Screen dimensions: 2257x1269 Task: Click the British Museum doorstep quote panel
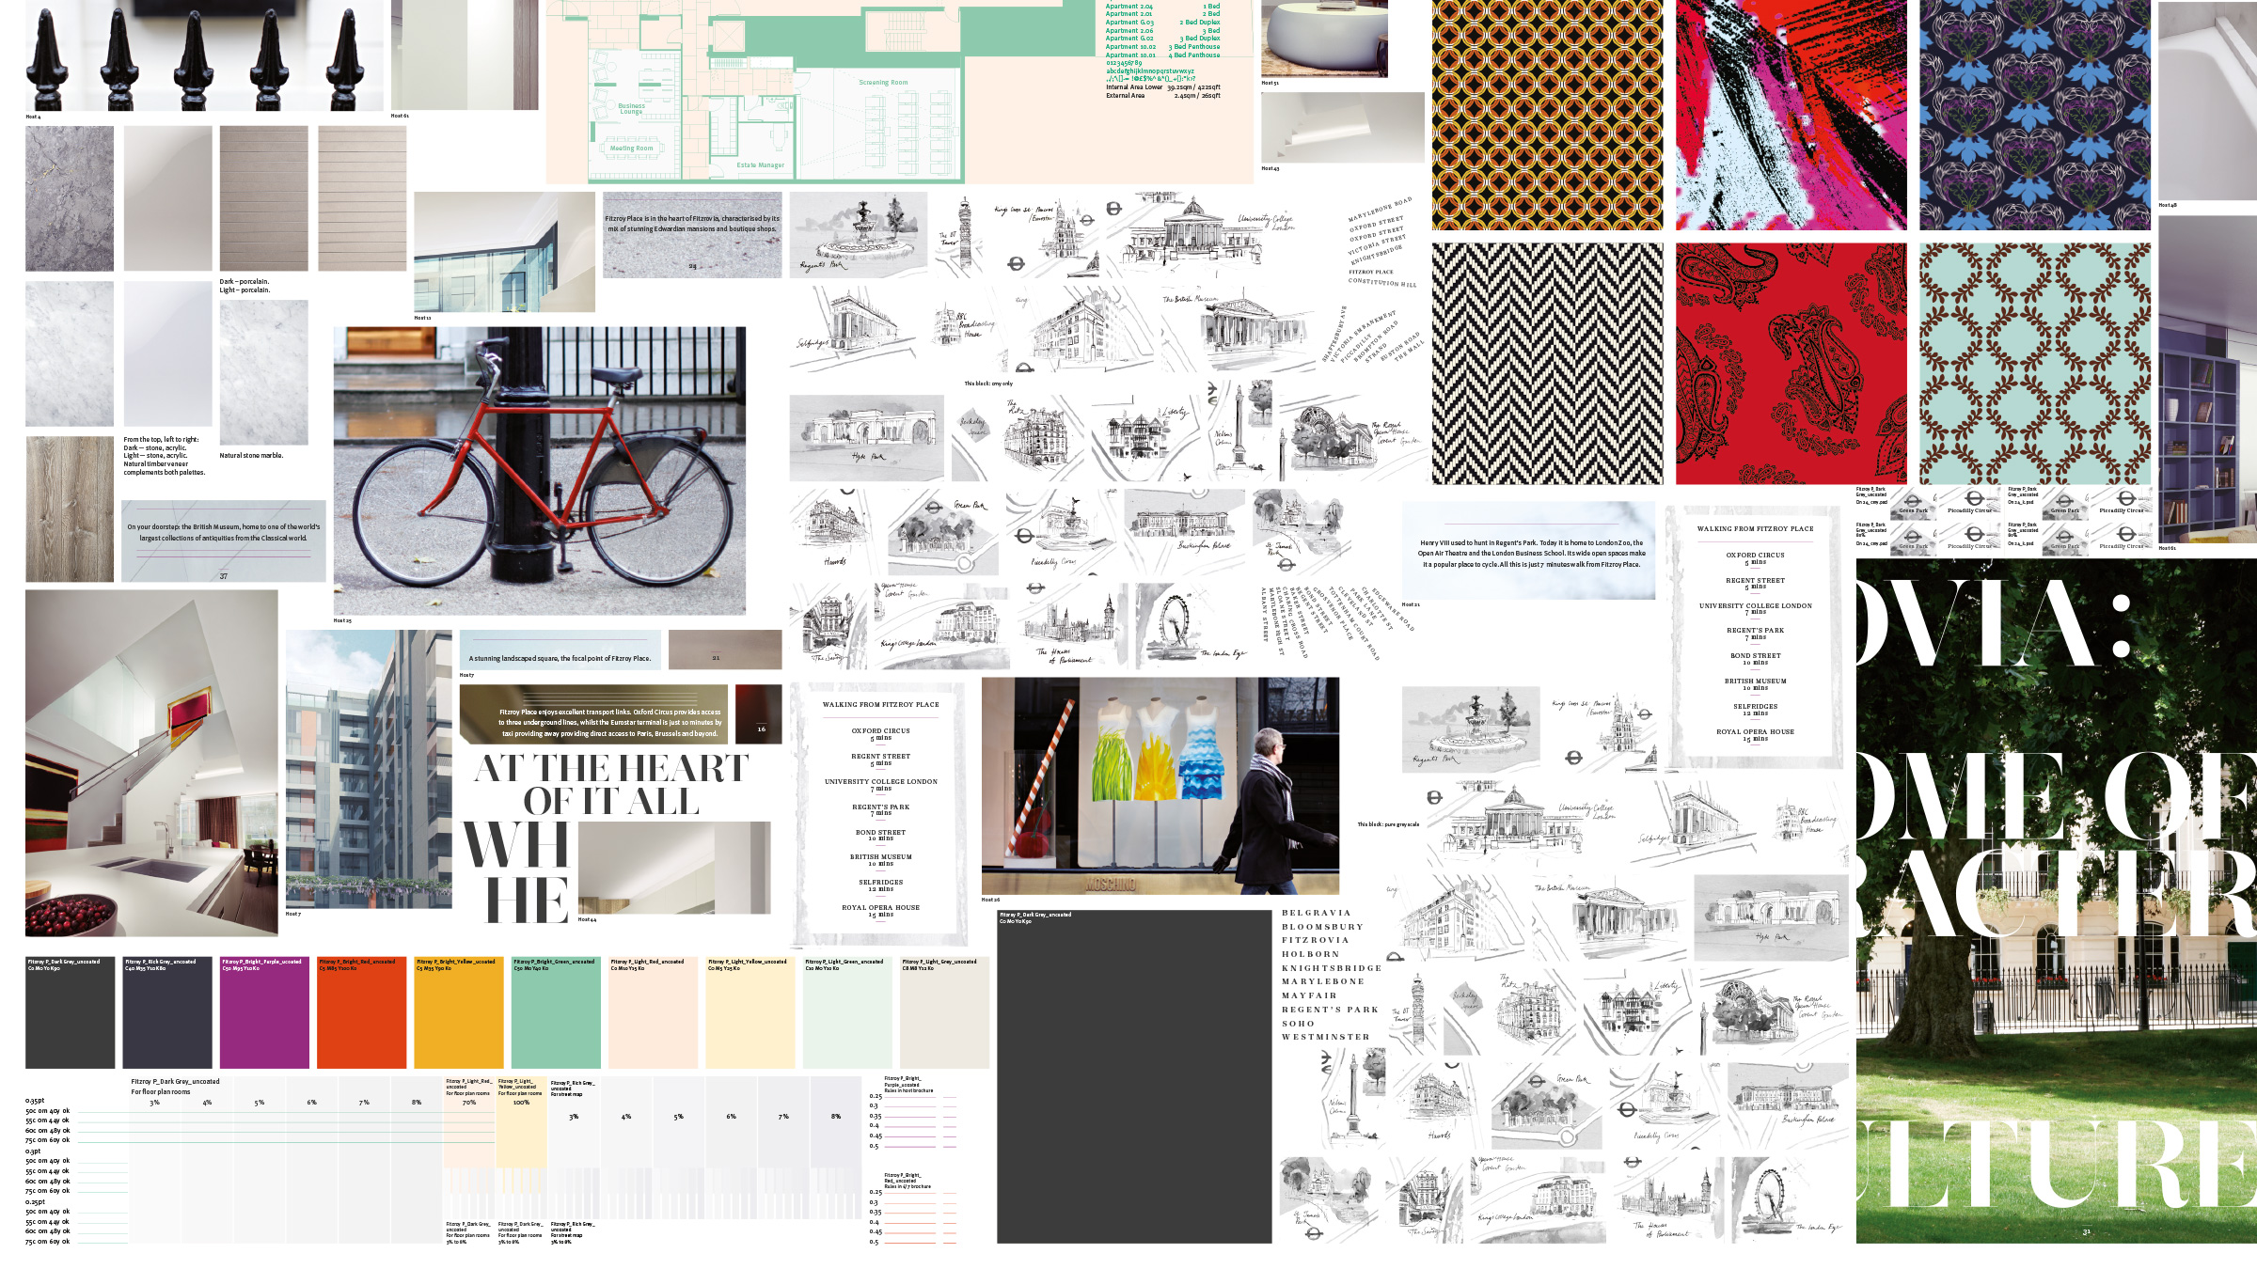point(224,540)
